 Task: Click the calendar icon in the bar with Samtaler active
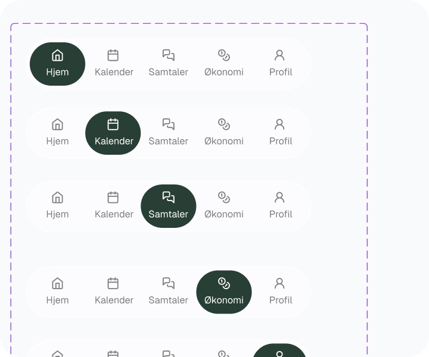tap(113, 197)
